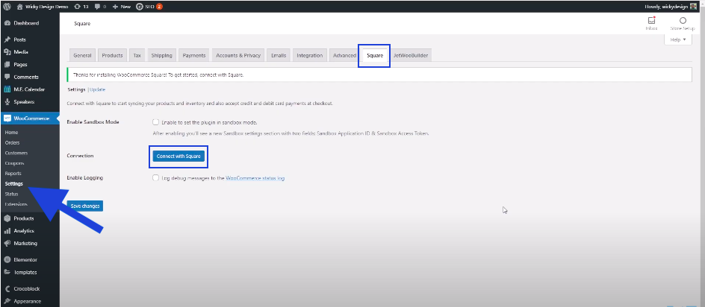Screen dimensions: 705x307
Task: Open the Store Setup circle icon
Action: tap(683, 22)
